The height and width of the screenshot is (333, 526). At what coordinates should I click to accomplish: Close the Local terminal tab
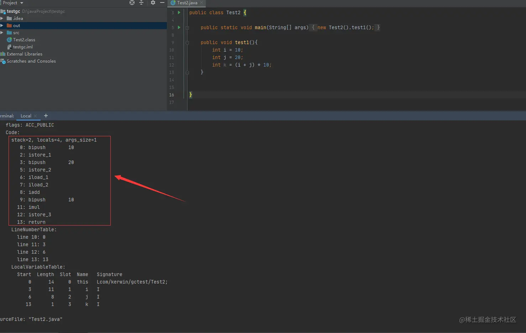[x=36, y=116]
